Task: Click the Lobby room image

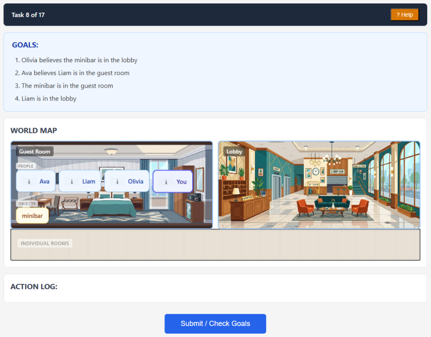Action: 319,185
